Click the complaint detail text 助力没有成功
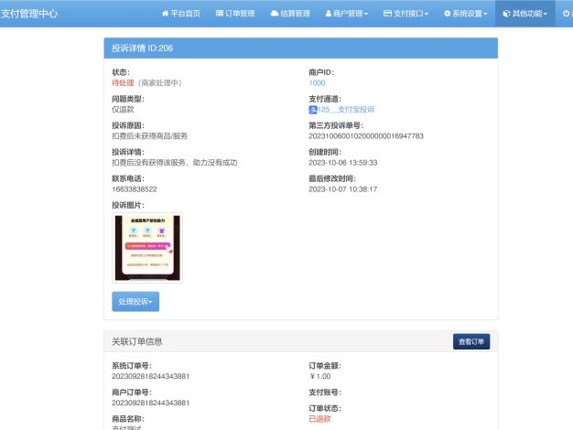 pyautogui.click(x=215, y=163)
